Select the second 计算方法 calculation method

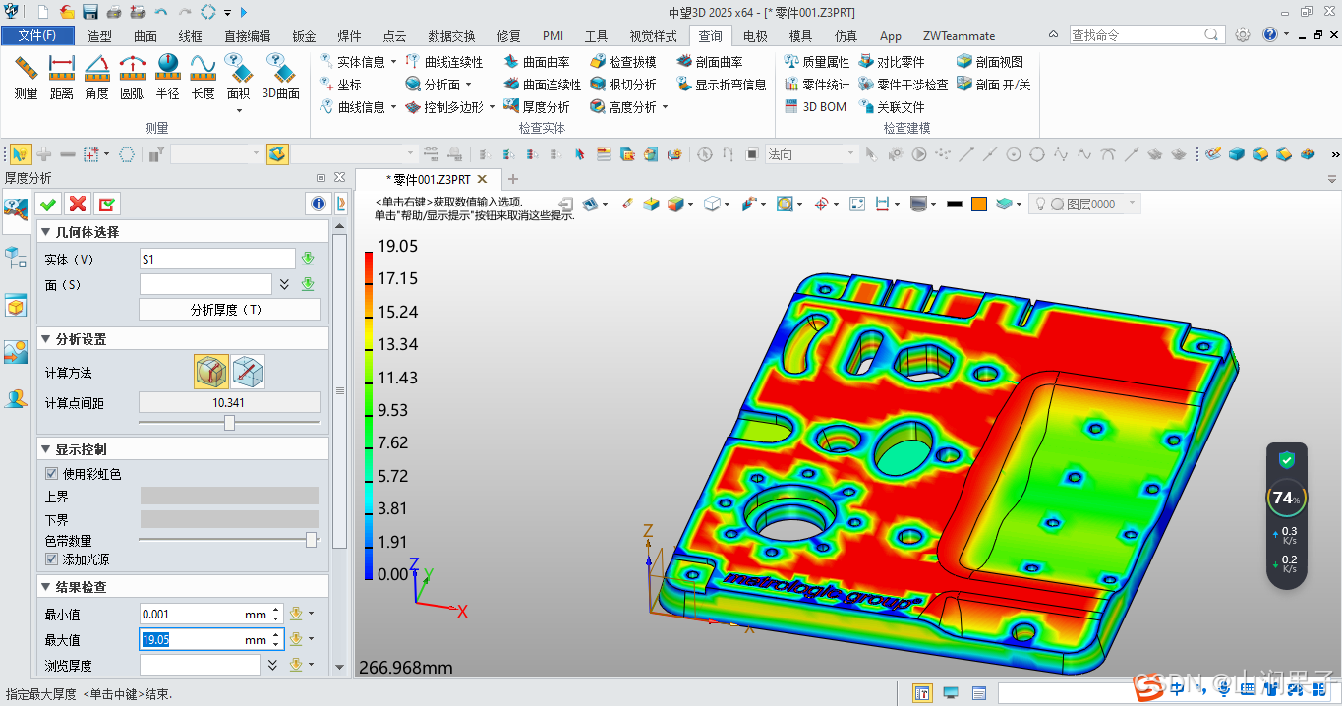tap(248, 372)
